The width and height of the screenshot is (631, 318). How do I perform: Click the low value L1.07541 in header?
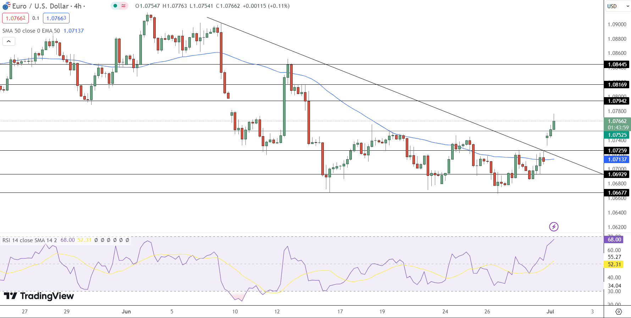201,6
